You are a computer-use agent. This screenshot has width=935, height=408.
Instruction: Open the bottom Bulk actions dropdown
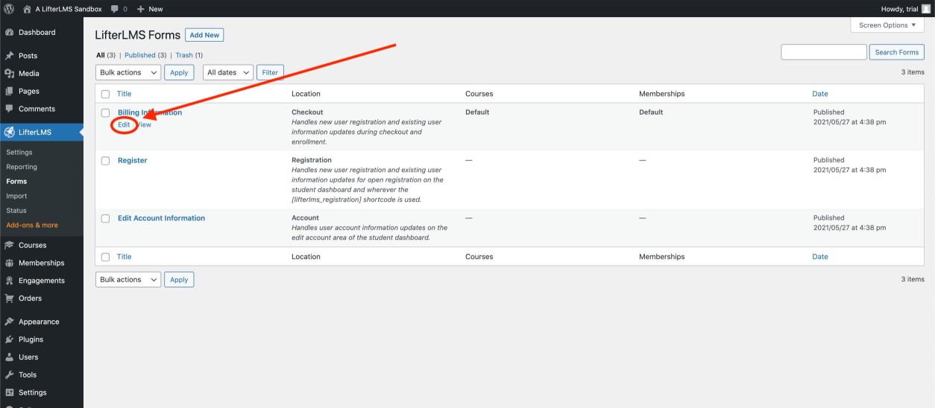128,279
